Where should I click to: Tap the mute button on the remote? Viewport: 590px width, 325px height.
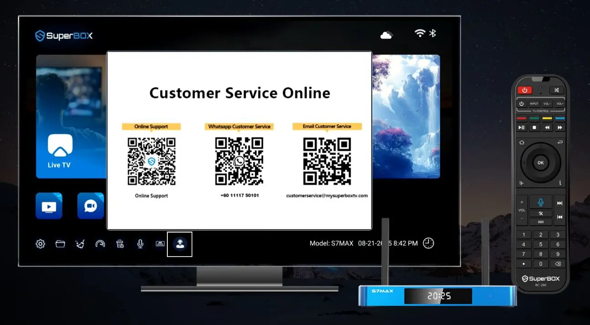pyautogui.click(x=557, y=90)
